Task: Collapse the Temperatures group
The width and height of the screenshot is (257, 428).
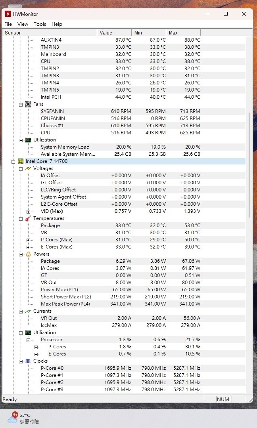Action: [21, 219]
